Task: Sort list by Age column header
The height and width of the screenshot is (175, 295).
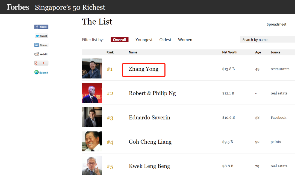Action: [258, 52]
